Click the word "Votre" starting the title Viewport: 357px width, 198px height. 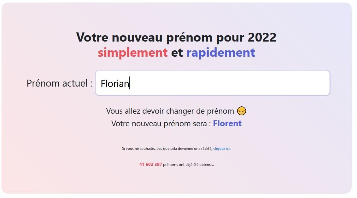pos(92,37)
